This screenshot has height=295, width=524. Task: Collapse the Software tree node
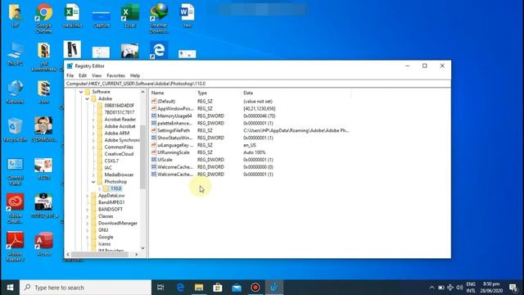tap(81, 92)
